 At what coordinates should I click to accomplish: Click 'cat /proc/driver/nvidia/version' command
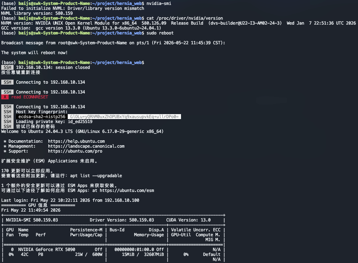[185, 18]
